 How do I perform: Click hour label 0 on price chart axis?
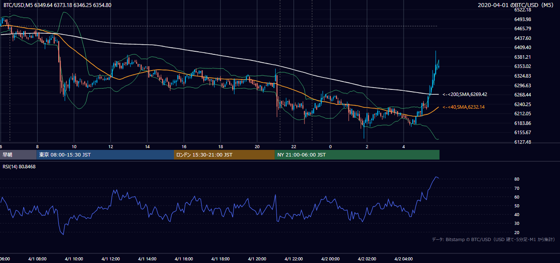(x=330, y=146)
